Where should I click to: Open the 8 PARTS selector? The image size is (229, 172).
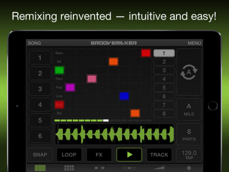click(x=189, y=135)
